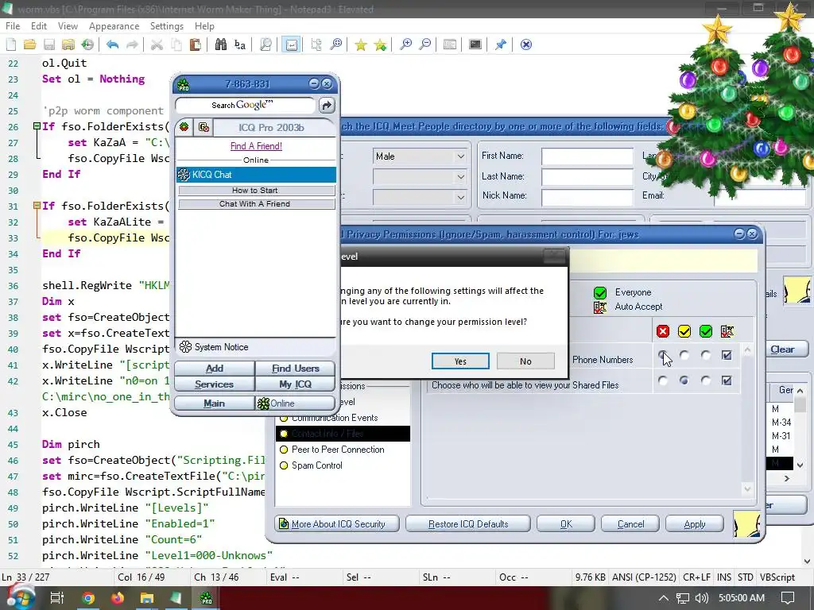Click the Zoom In magnifier icon
The height and width of the screenshot is (610, 814).
pyautogui.click(x=405, y=44)
